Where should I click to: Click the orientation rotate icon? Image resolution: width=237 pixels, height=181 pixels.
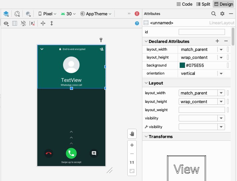coord(17,14)
